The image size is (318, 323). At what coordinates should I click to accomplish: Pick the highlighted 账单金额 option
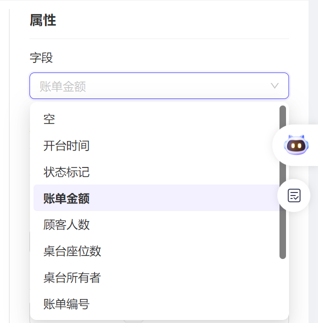[156, 198]
